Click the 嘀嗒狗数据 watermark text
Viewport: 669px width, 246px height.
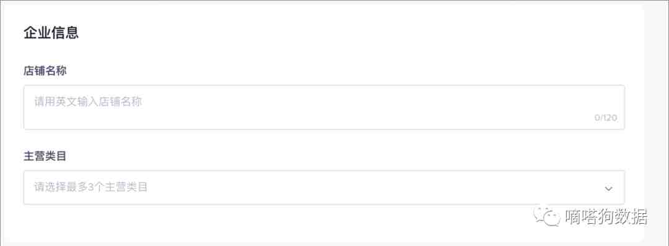(606, 218)
